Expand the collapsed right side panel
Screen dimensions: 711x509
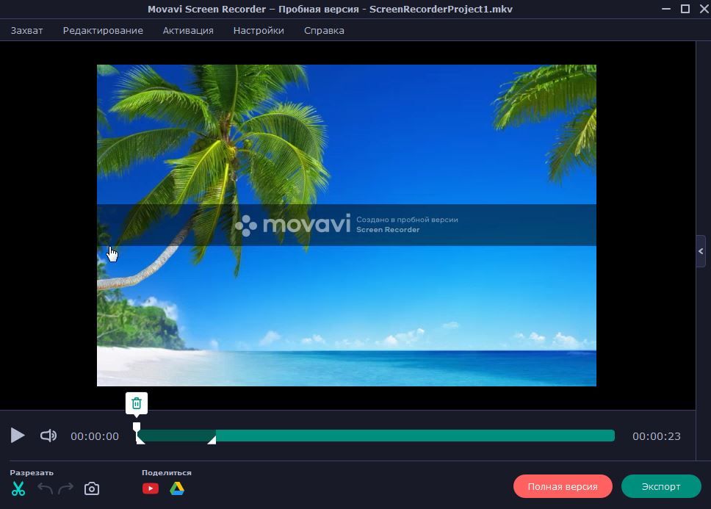tap(701, 251)
